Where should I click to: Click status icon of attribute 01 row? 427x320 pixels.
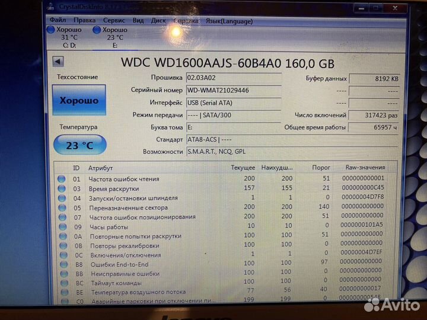pos(62,179)
